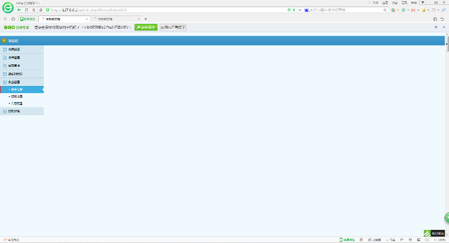Open the 工具 menu

click(404, 2)
